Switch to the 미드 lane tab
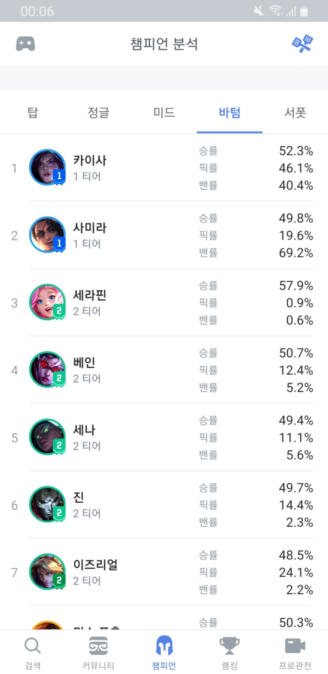This screenshot has height=674, width=328. pyautogui.click(x=164, y=112)
